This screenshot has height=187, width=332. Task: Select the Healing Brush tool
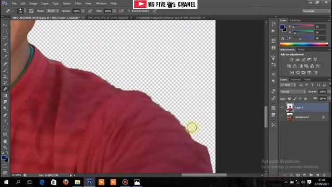point(5,63)
